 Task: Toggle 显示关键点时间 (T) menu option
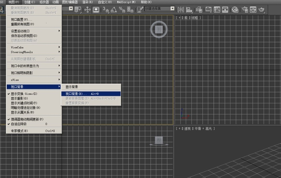[34, 103]
